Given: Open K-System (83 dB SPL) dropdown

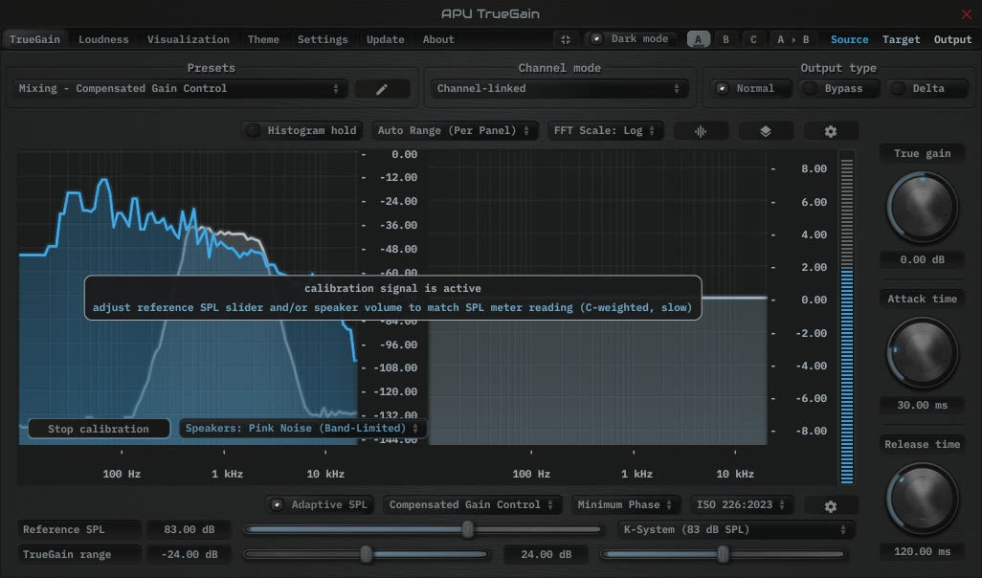Looking at the screenshot, I should coord(736,530).
